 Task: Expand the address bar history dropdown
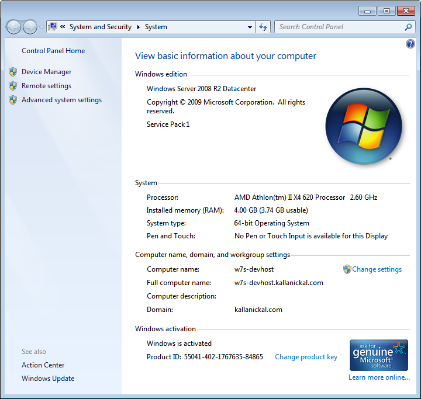click(x=250, y=27)
